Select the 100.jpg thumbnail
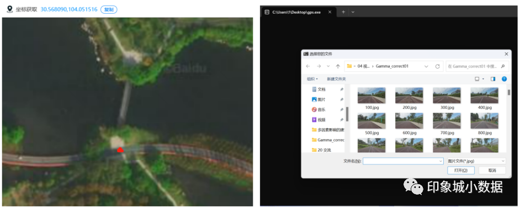The width and height of the screenshot is (520, 210). tap(372, 96)
